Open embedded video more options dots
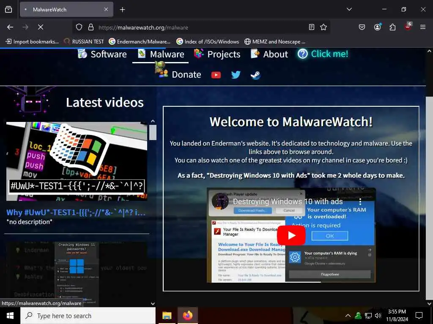The width and height of the screenshot is (433, 324). coord(360,202)
